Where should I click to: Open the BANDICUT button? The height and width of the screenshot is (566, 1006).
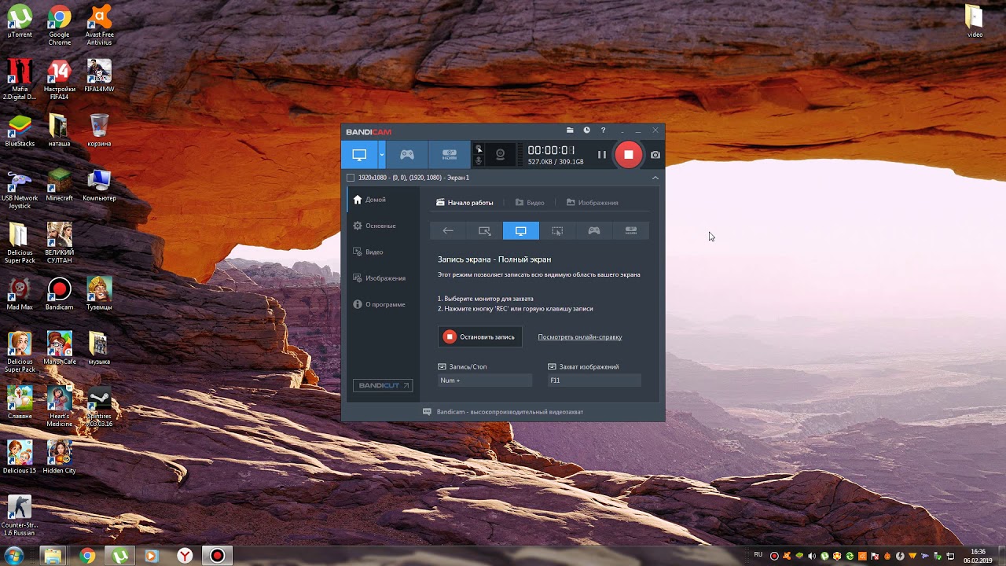tap(383, 385)
